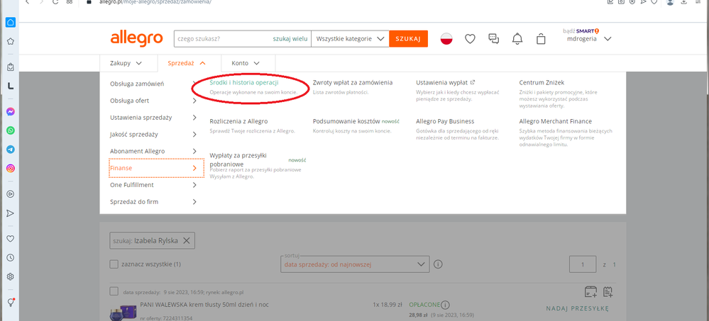Open 'Zwroty wpłat za zamówienia'
Image resolution: width=709 pixels, height=321 pixels.
pyautogui.click(x=353, y=83)
